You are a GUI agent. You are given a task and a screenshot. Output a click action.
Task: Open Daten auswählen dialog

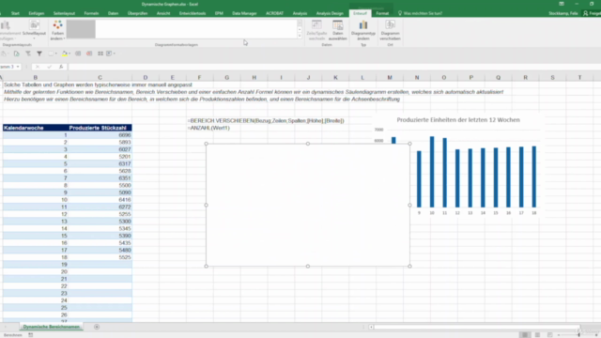[x=338, y=30]
